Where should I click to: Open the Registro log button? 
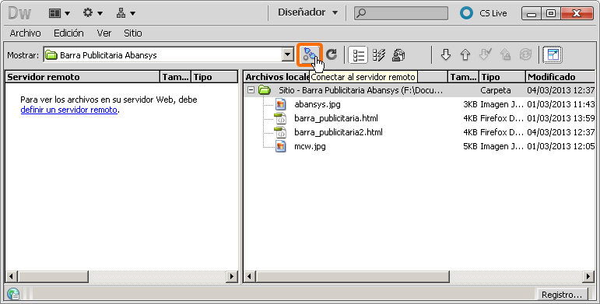[562, 295]
